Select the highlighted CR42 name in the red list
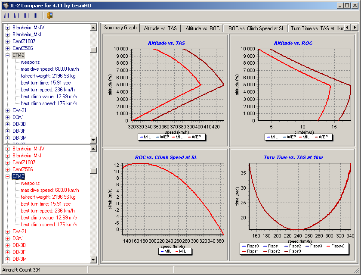Viewport: 361px width, 275px height. [x=18, y=176]
